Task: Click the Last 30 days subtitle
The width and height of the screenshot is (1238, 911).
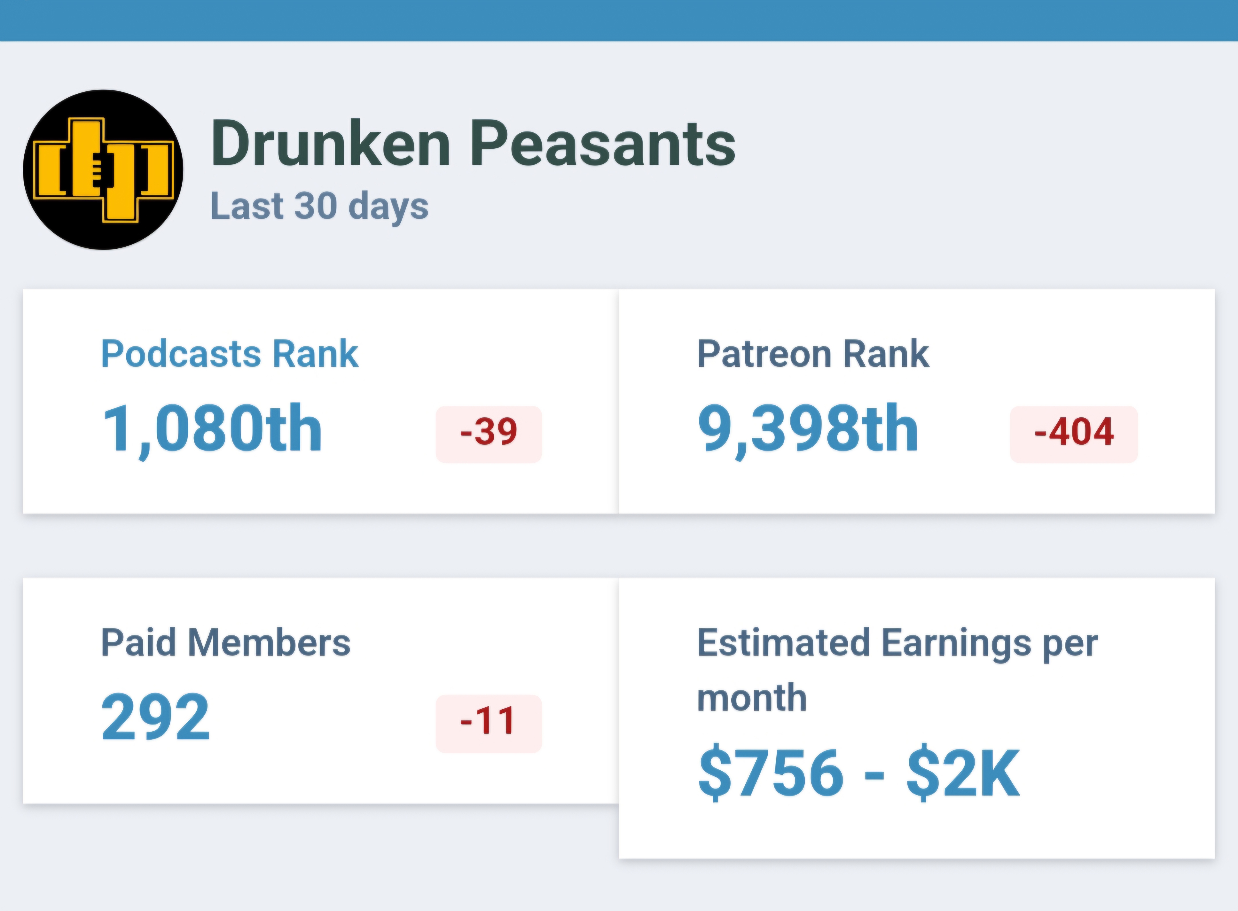Action: 320,206
